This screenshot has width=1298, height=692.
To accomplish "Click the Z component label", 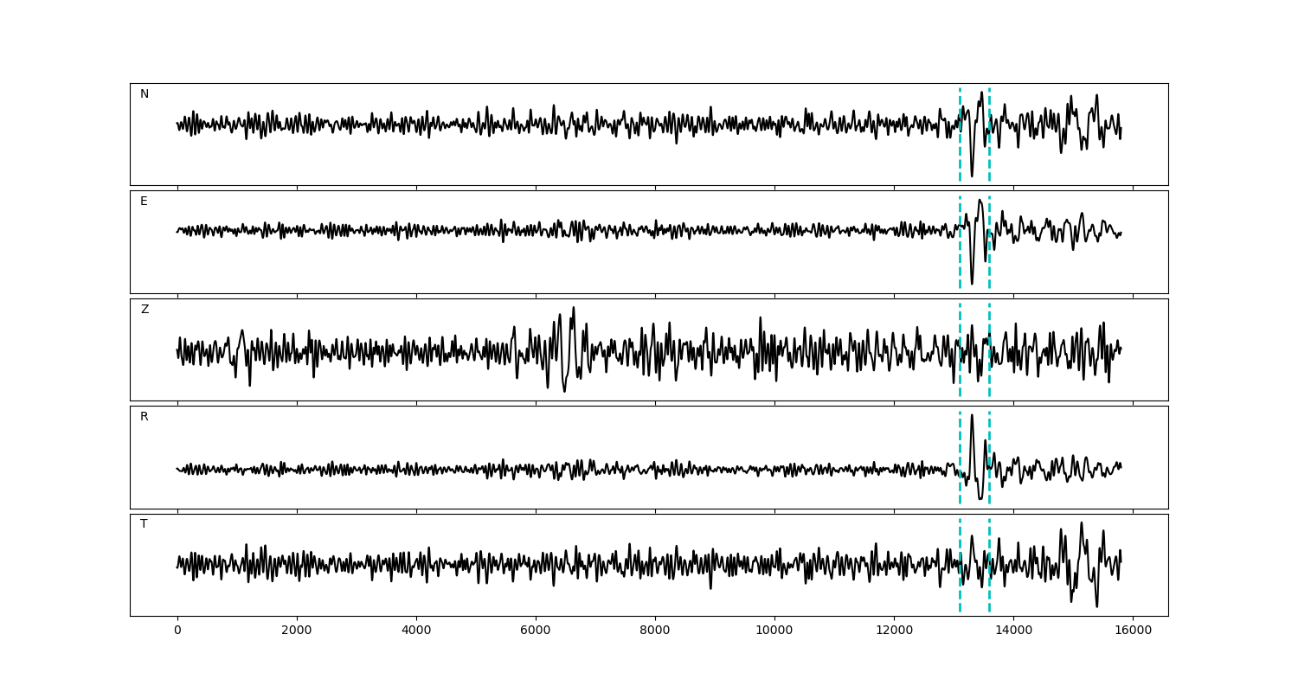I will click(x=145, y=310).
